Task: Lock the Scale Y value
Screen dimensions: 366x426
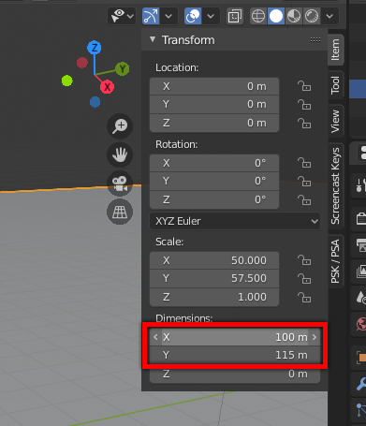Action: (x=304, y=278)
